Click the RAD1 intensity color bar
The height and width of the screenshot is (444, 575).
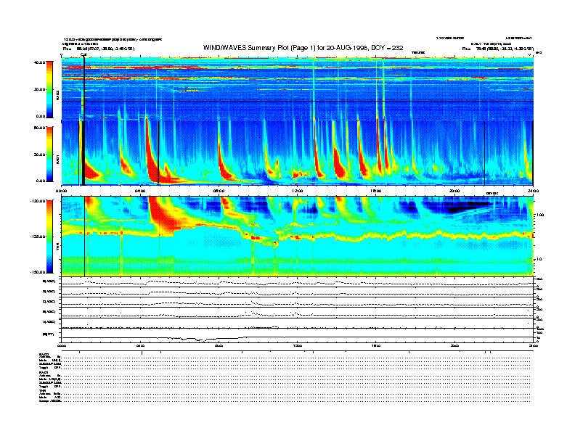(x=49, y=154)
